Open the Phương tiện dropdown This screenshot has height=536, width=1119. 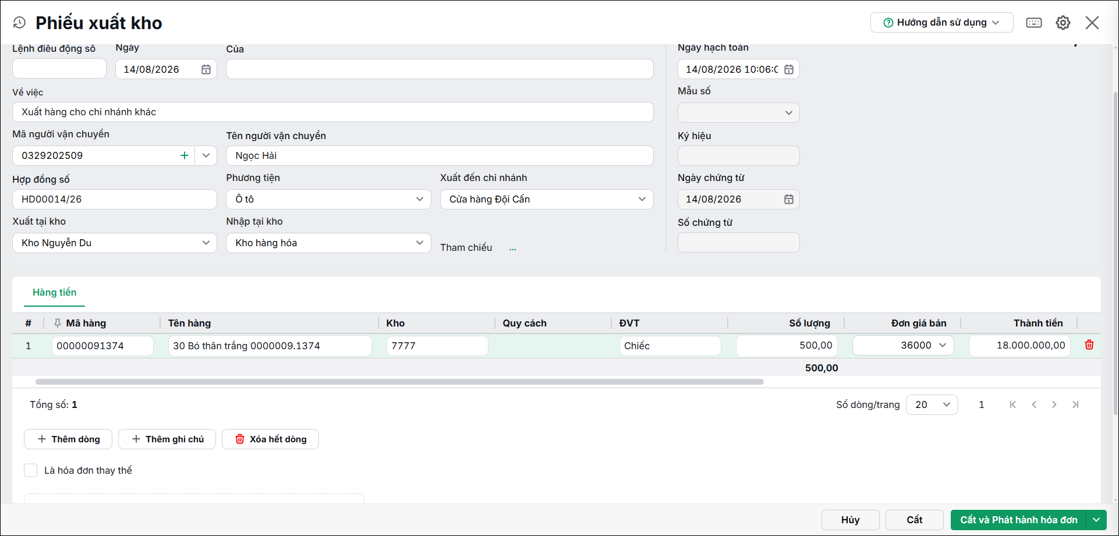[x=328, y=199]
